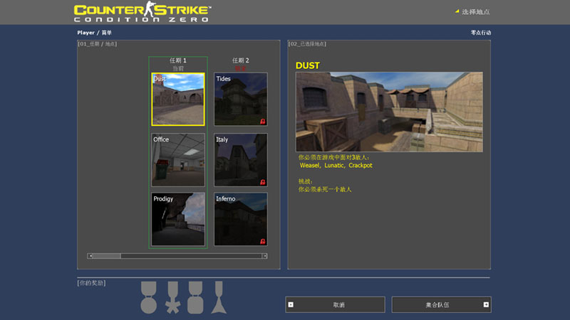Choose the Office map thumbnail
The width and height of the screenshot is (570, 320).
tap(178, 159)
